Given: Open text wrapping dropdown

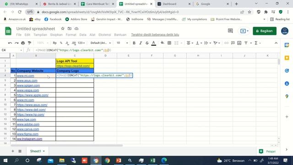Looking at the screenshot, I should (x=207, y=43).
